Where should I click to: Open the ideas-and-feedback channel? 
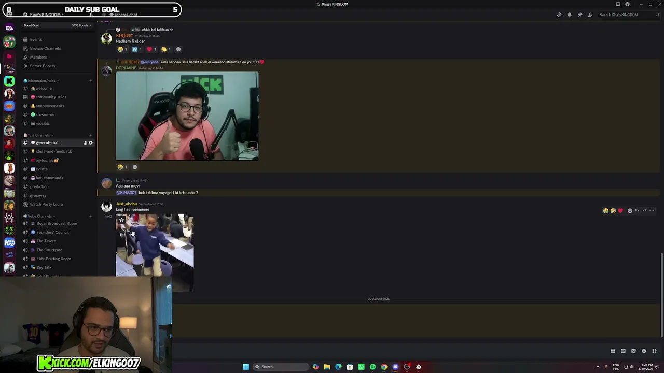pyautogui.click(x=58, y=151)
